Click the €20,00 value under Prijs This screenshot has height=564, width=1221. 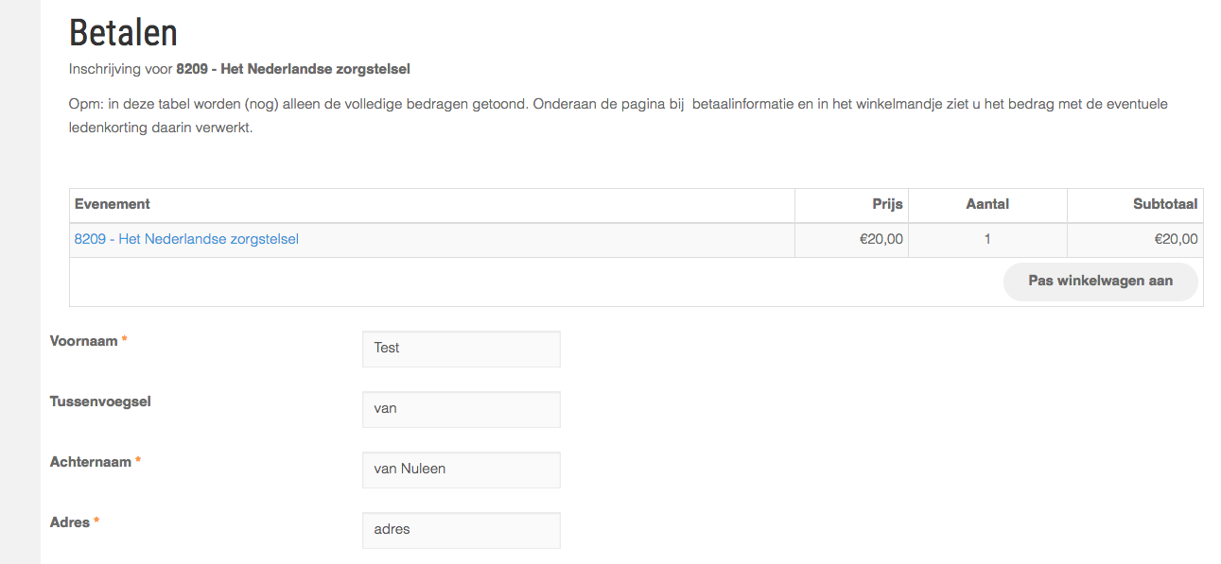[x=881, y=240]
